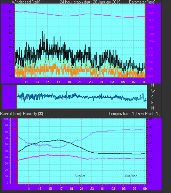Click hour 15 on wind graph axis

48,82
